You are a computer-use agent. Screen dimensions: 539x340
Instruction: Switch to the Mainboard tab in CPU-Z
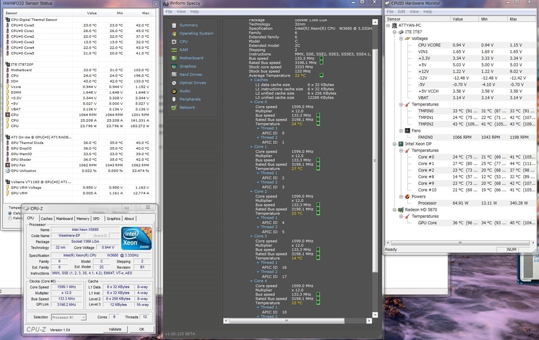(64, 219)
